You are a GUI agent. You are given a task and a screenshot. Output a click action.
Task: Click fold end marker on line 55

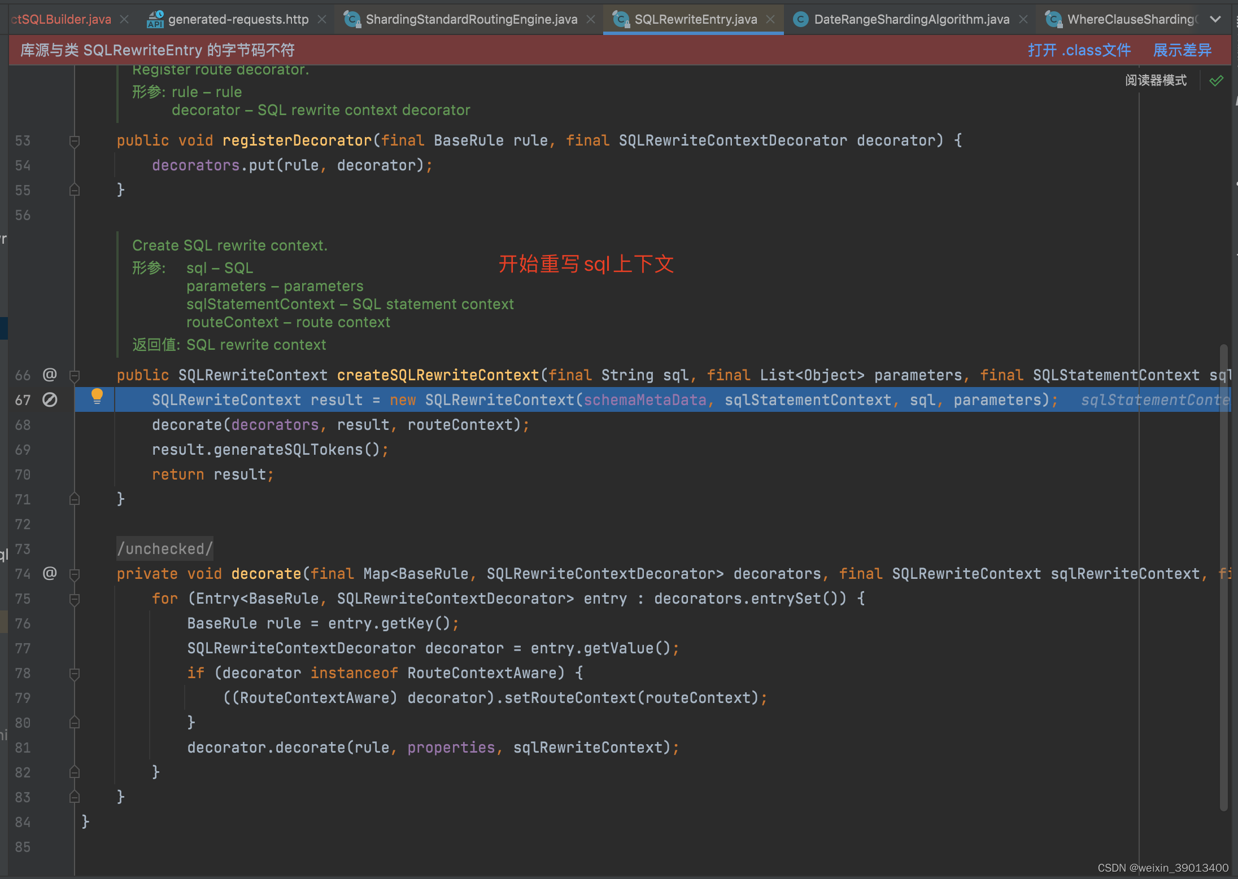[x=74, y=190]
